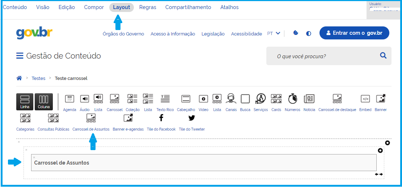Toggle high contrast mode icon
The width and height of the screenshot is (402, 187).
pos(309,34)
